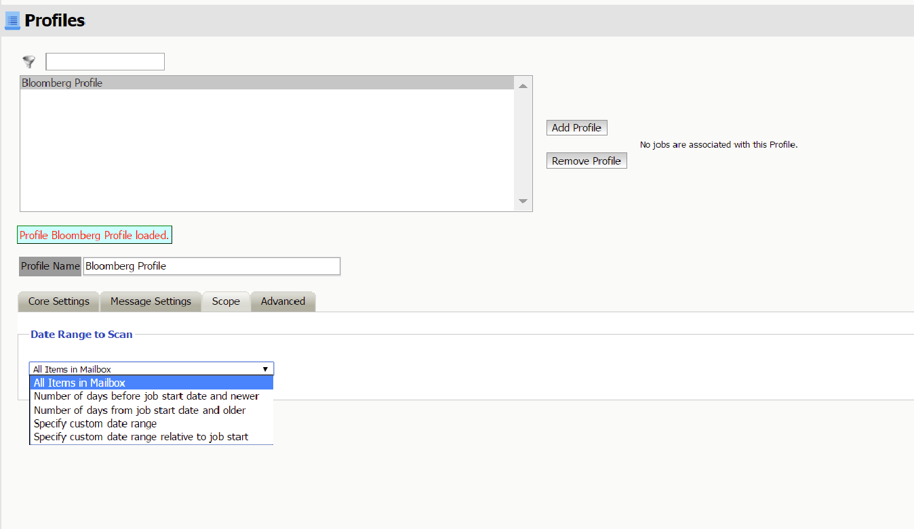914x529 pixels.
Task: Choose All Items in Mailbox option
Action: point(151,383)
